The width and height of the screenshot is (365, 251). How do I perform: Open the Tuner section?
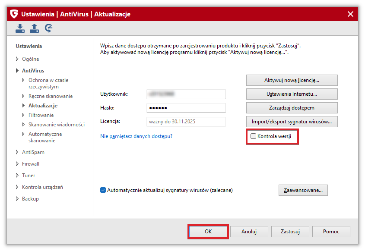[29, 176]
